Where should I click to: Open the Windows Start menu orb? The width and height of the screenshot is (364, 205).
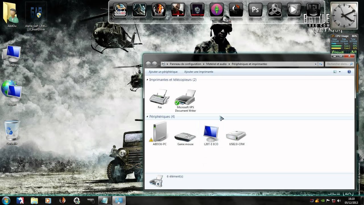click(x=6, y=200)
